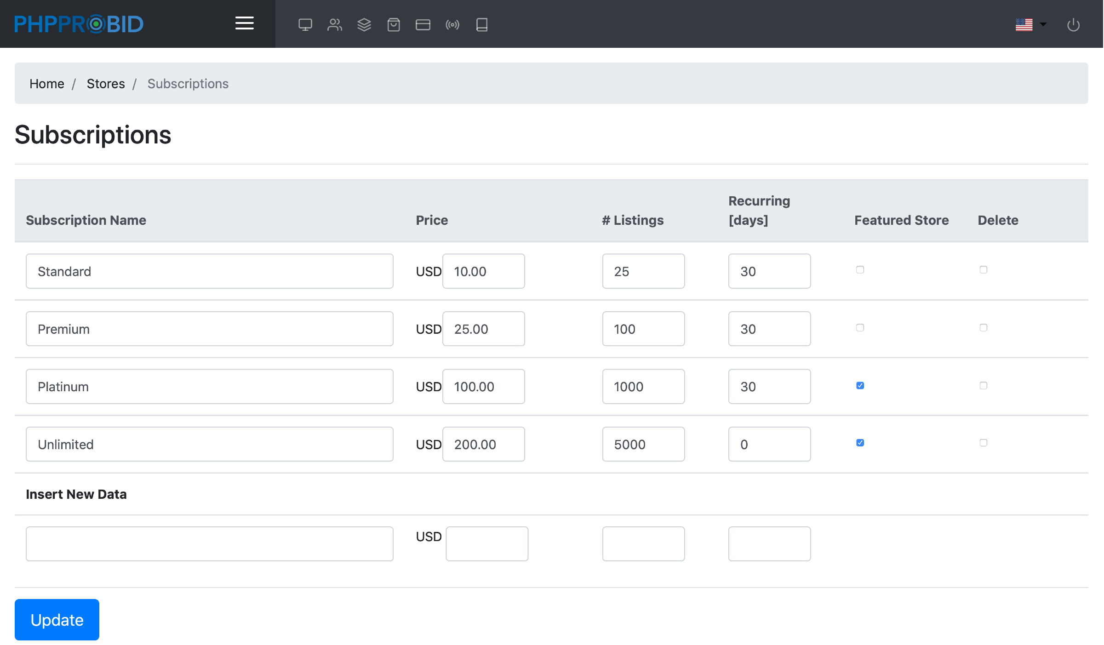The image size is (1104, 645).
Task: Click the stacked layers icon
Action: tap(364, 24)
